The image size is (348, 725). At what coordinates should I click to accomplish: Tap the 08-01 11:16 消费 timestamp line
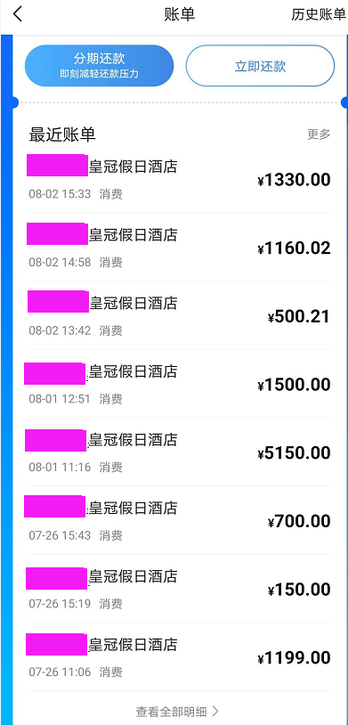pyautogui.click(x=76, y=467)
